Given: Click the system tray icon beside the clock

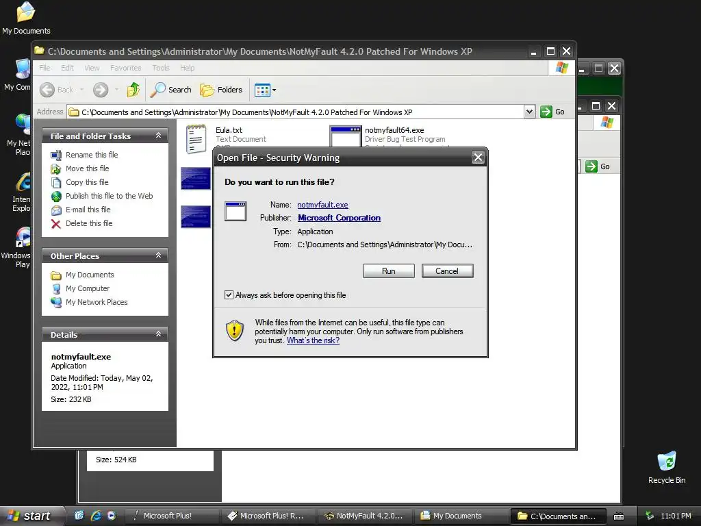Looking at the screenshot, I should tap(650, 516).
